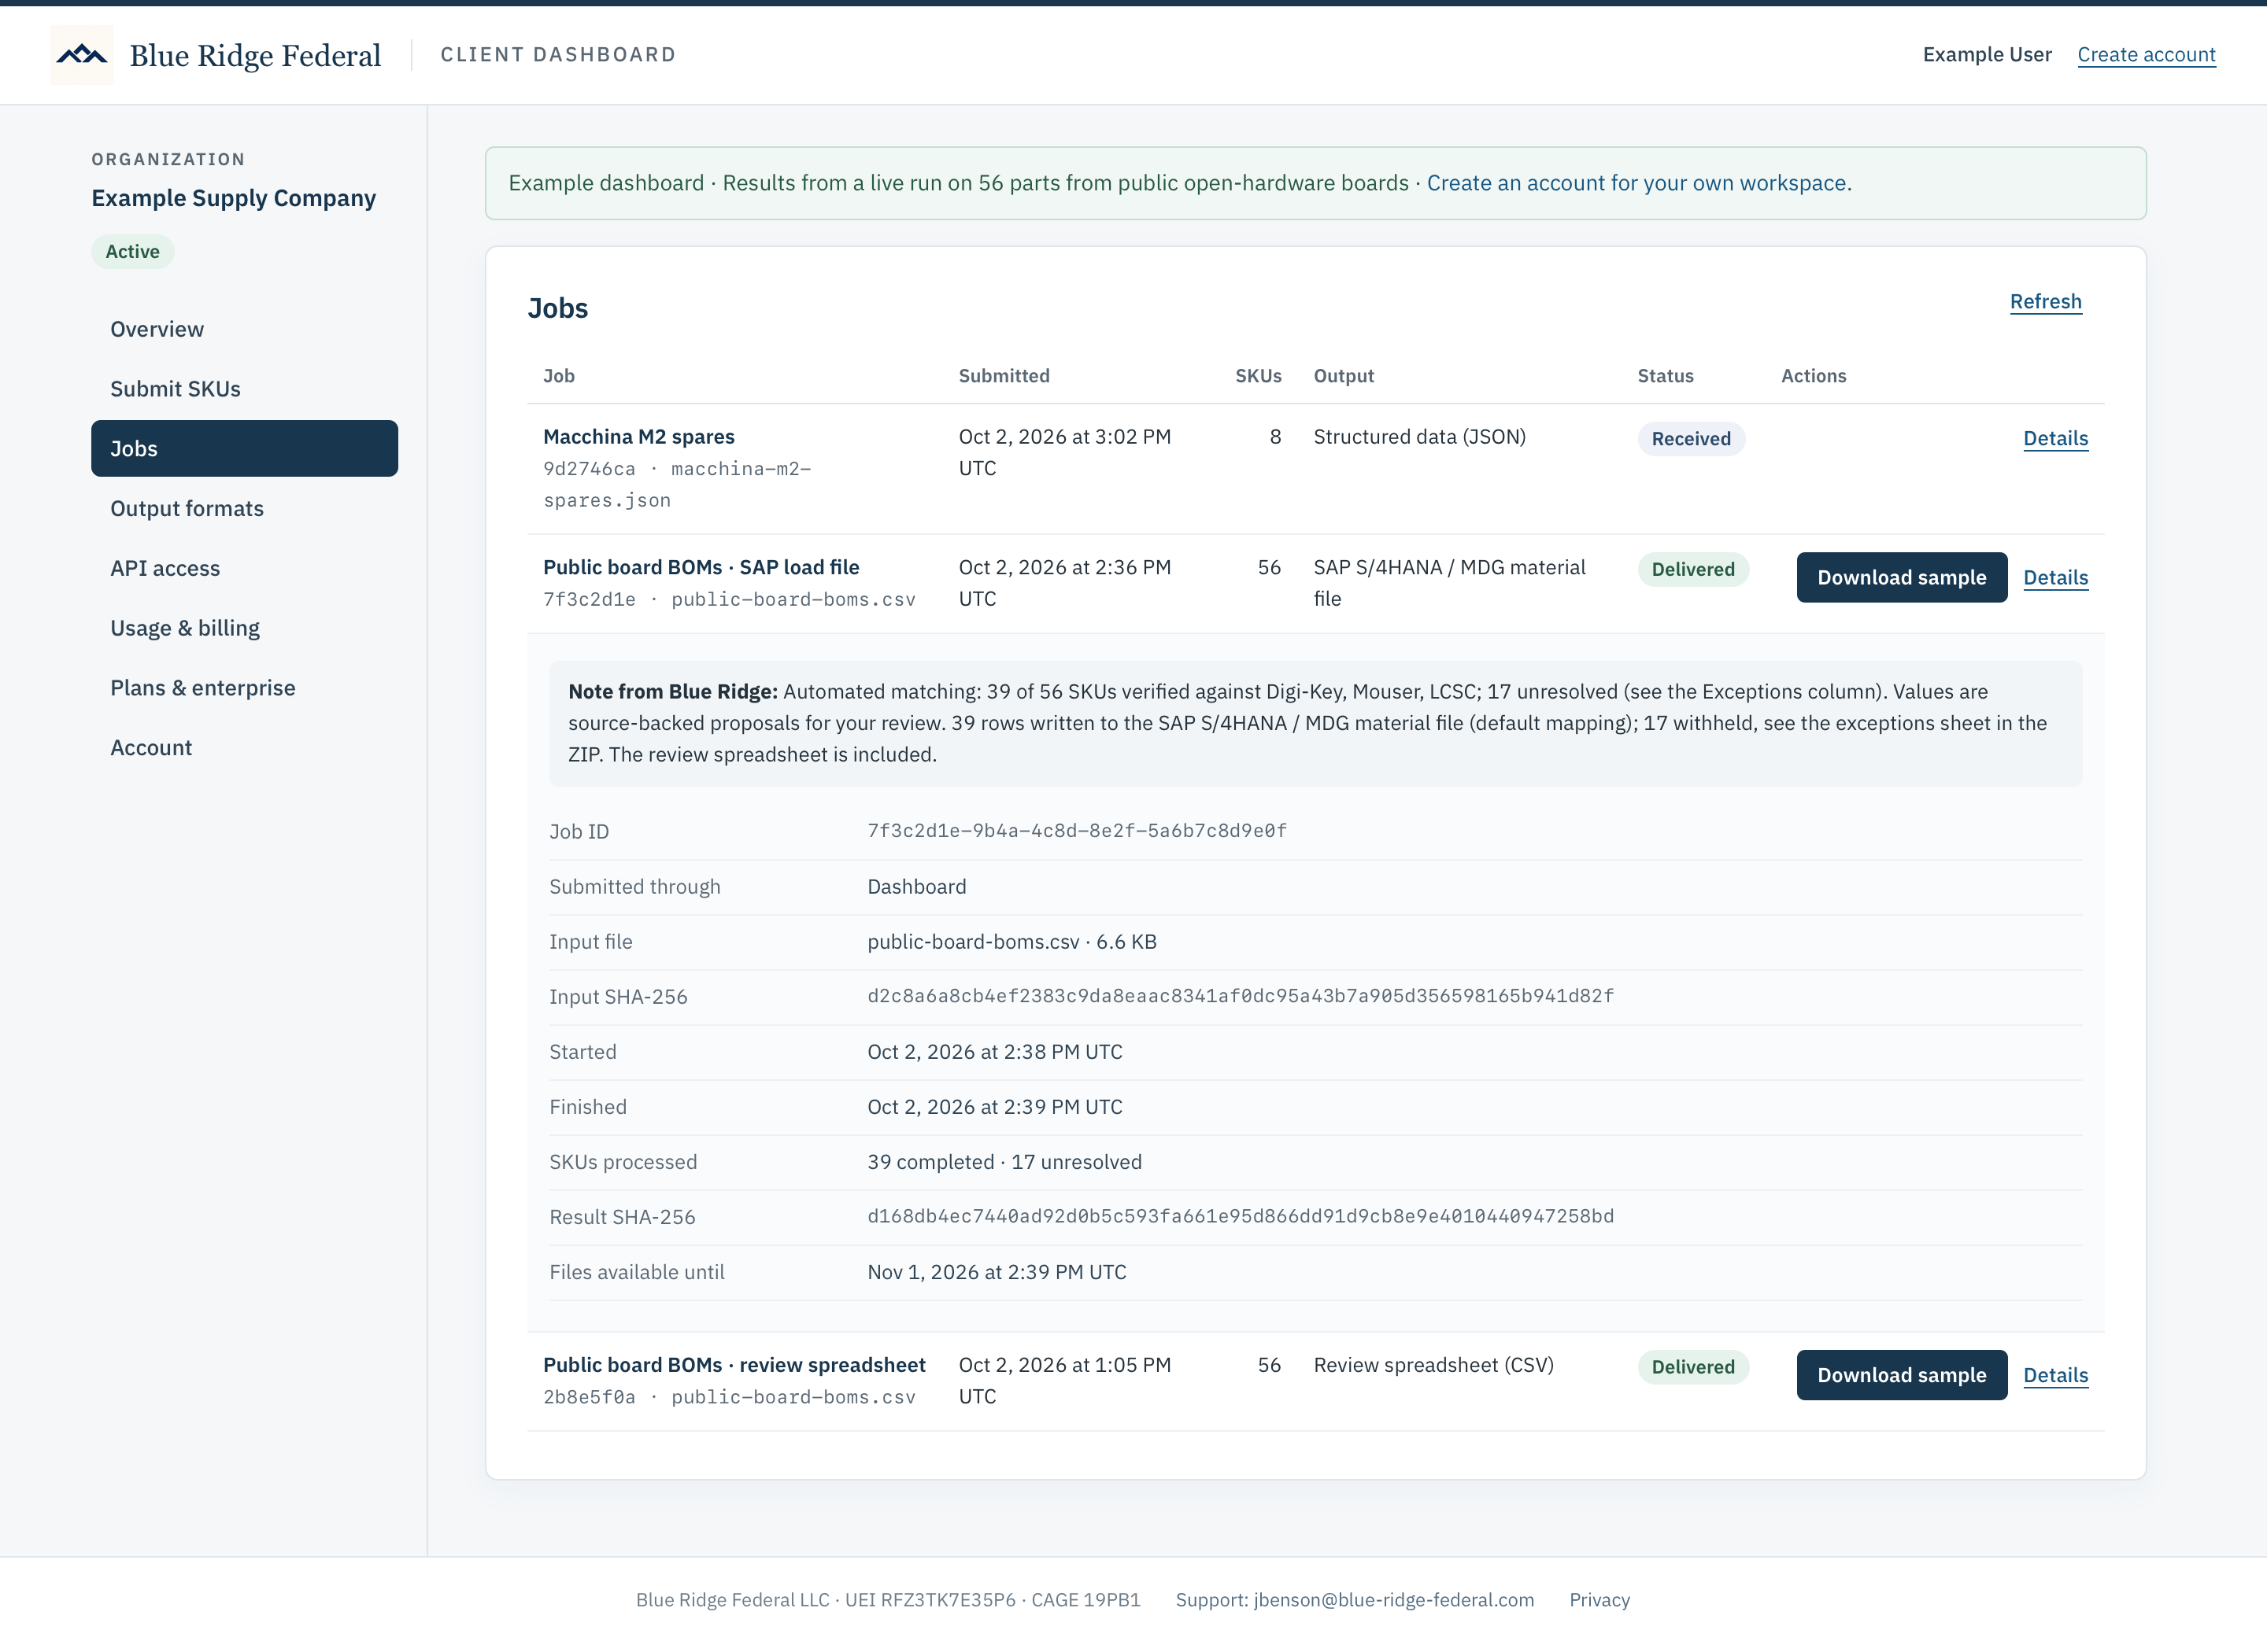Click the Result SHA-256 hash value
The height and width of the screenshot is (1652, 2267).
pyautogui.click(x=1240, y=1216)
